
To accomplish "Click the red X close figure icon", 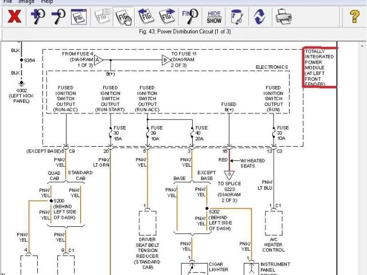I will pyautogui.click(x=13, y=17).
